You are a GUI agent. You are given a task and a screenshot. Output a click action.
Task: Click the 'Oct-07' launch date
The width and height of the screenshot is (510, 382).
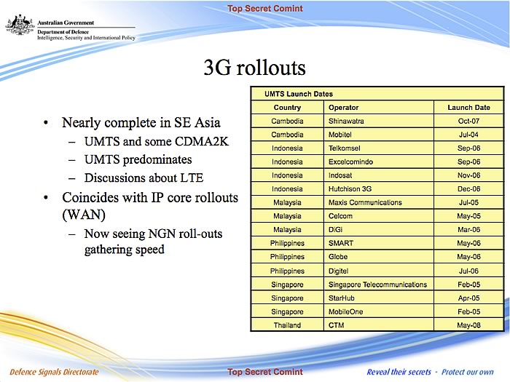point(468,122)
